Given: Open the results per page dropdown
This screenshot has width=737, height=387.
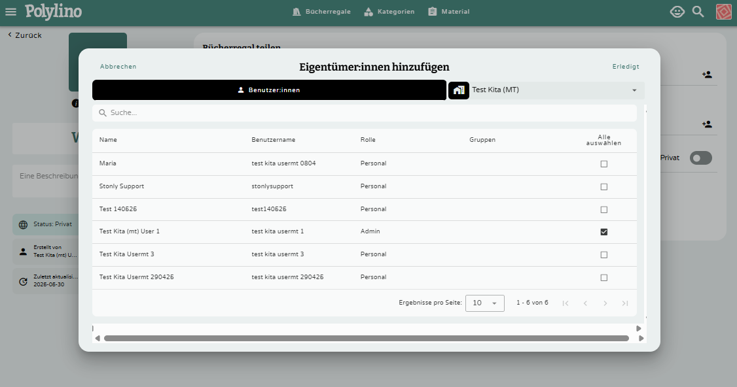Looking at the screenshot, I should click(x=484, y=303).
